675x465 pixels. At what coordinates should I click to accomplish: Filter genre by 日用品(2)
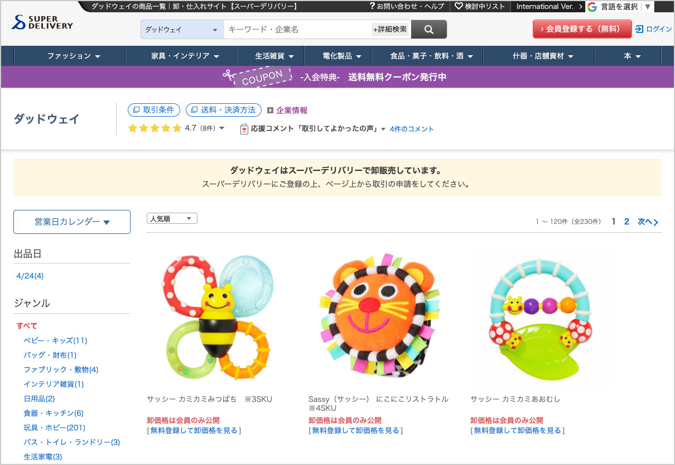(39, 399)
